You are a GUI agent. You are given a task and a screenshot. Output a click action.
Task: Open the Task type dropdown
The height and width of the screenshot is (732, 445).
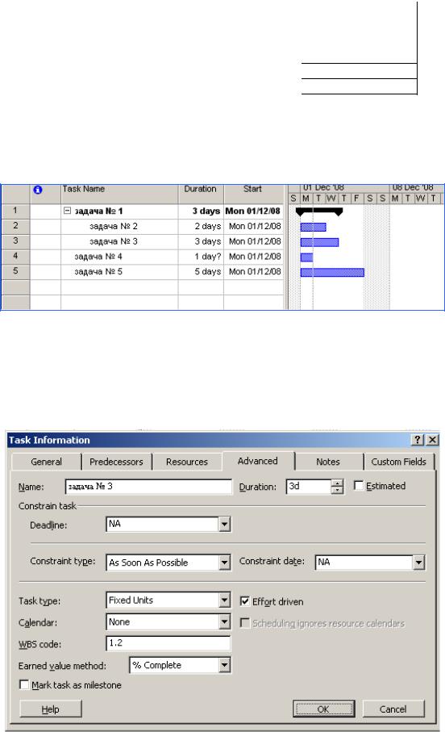pyautogui.click(x=224, y=600)
